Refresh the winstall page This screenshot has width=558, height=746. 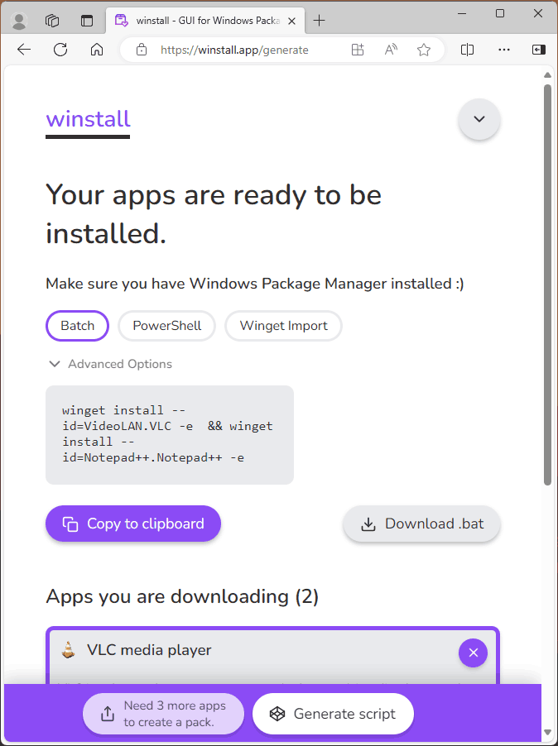coord(60,50)
